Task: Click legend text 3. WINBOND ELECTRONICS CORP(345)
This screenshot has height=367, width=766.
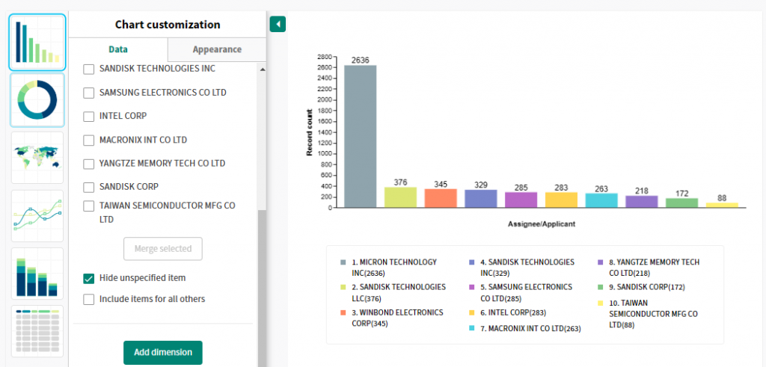Action: pos(397,318)
